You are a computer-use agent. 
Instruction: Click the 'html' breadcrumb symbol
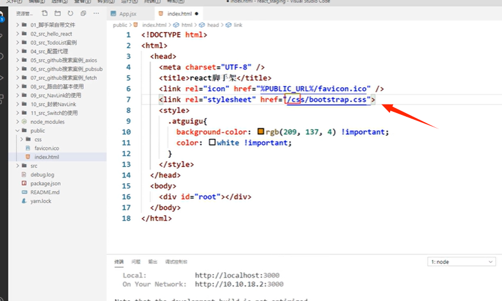[x=186, y=25]
